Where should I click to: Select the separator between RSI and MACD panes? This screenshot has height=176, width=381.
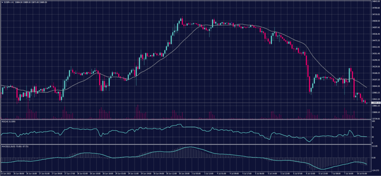(186, 145)
